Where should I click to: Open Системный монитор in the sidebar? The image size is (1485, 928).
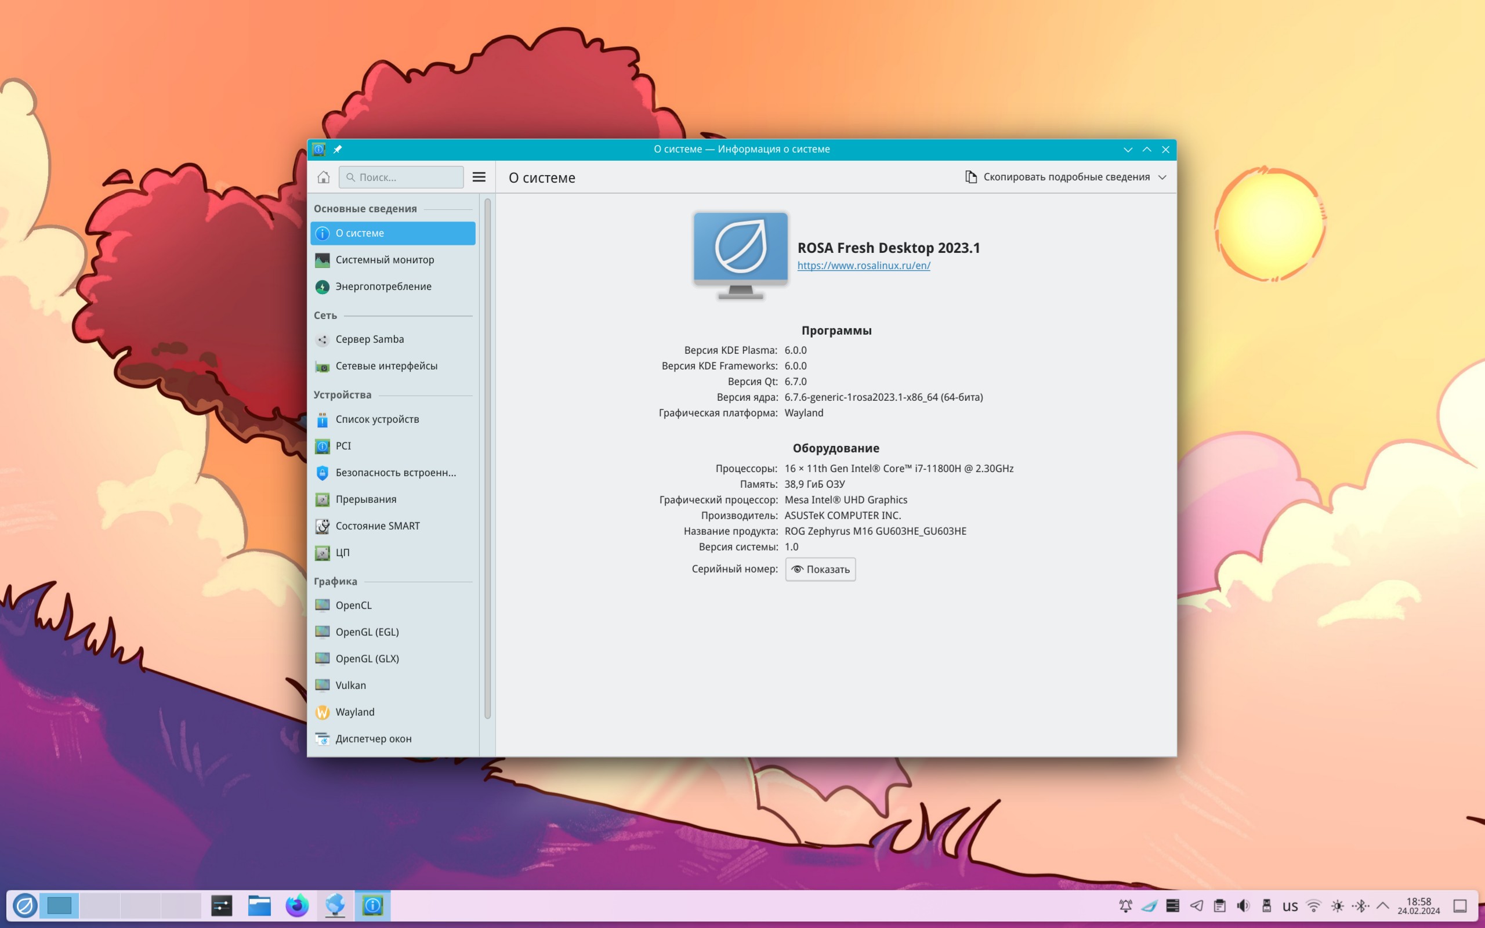tap(384, 260)
